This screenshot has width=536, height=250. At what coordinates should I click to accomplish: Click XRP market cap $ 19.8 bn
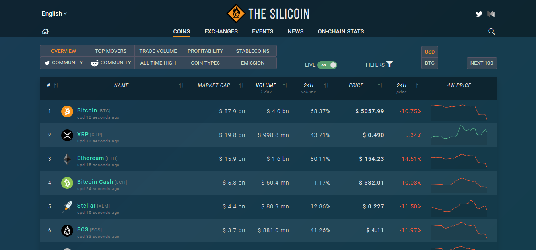coord(232,135)
